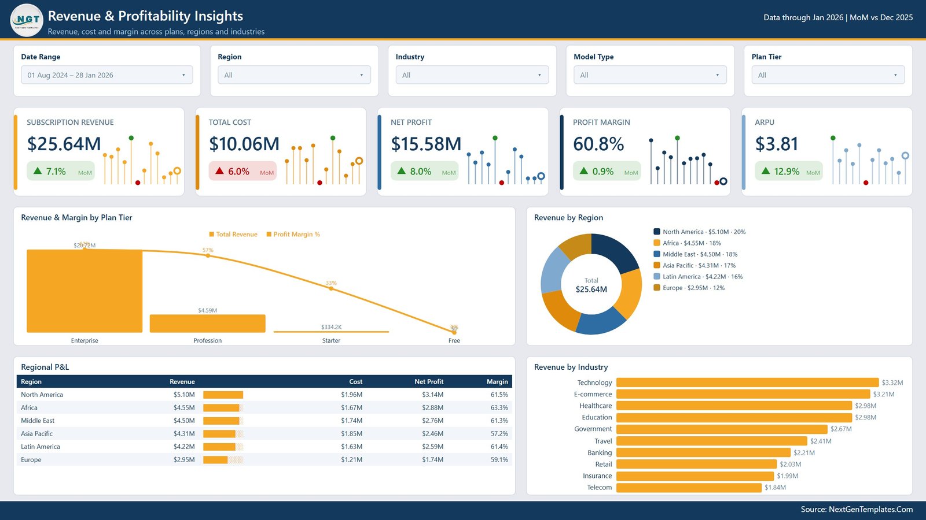Click the 63.3% margin cell for Africa
The height and width of the screenshot is (520, 926).
click(x=499, y=408)
